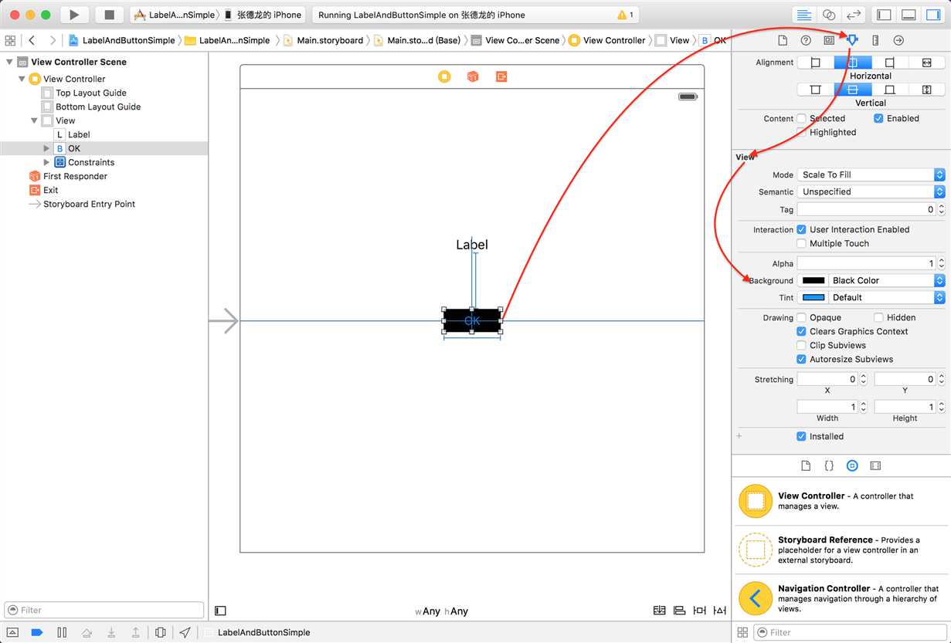Enable the Hidden checkbox
Image resolution: width=951 pixels, height=643 pixels.
(x=879, y=317)
